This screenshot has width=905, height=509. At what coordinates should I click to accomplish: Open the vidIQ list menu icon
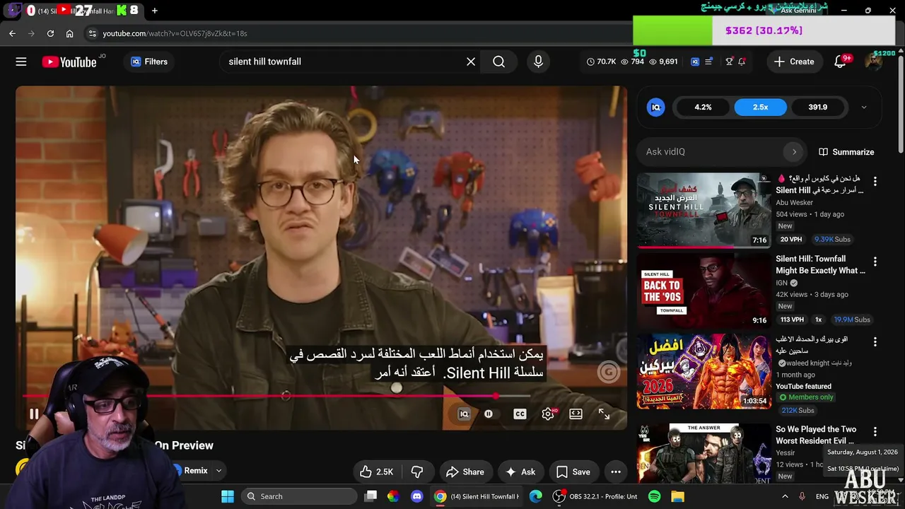pos(708,62)
